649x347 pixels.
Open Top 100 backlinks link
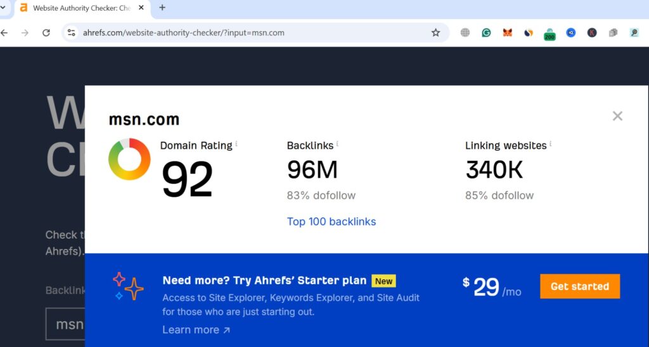[331, 222]
